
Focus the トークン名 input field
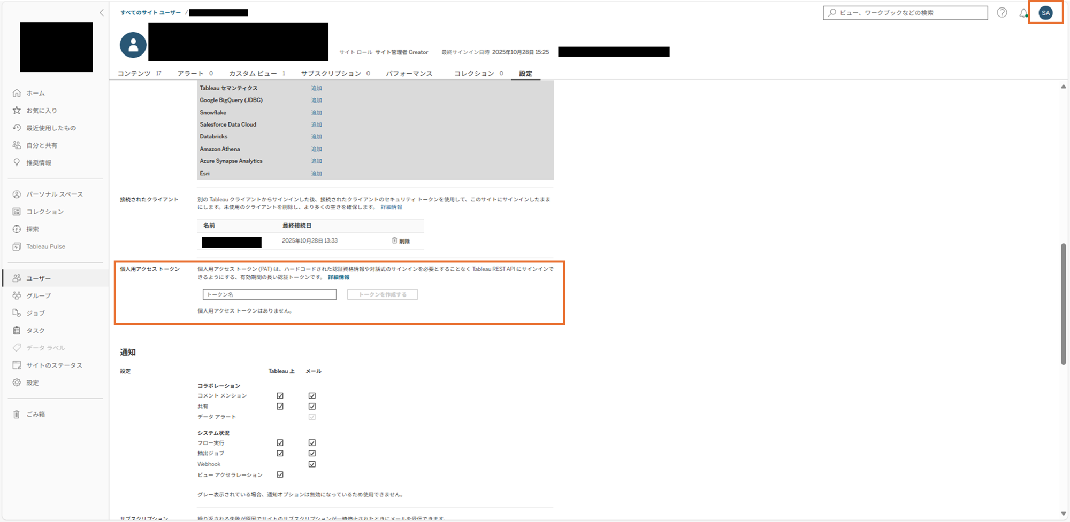270,294
